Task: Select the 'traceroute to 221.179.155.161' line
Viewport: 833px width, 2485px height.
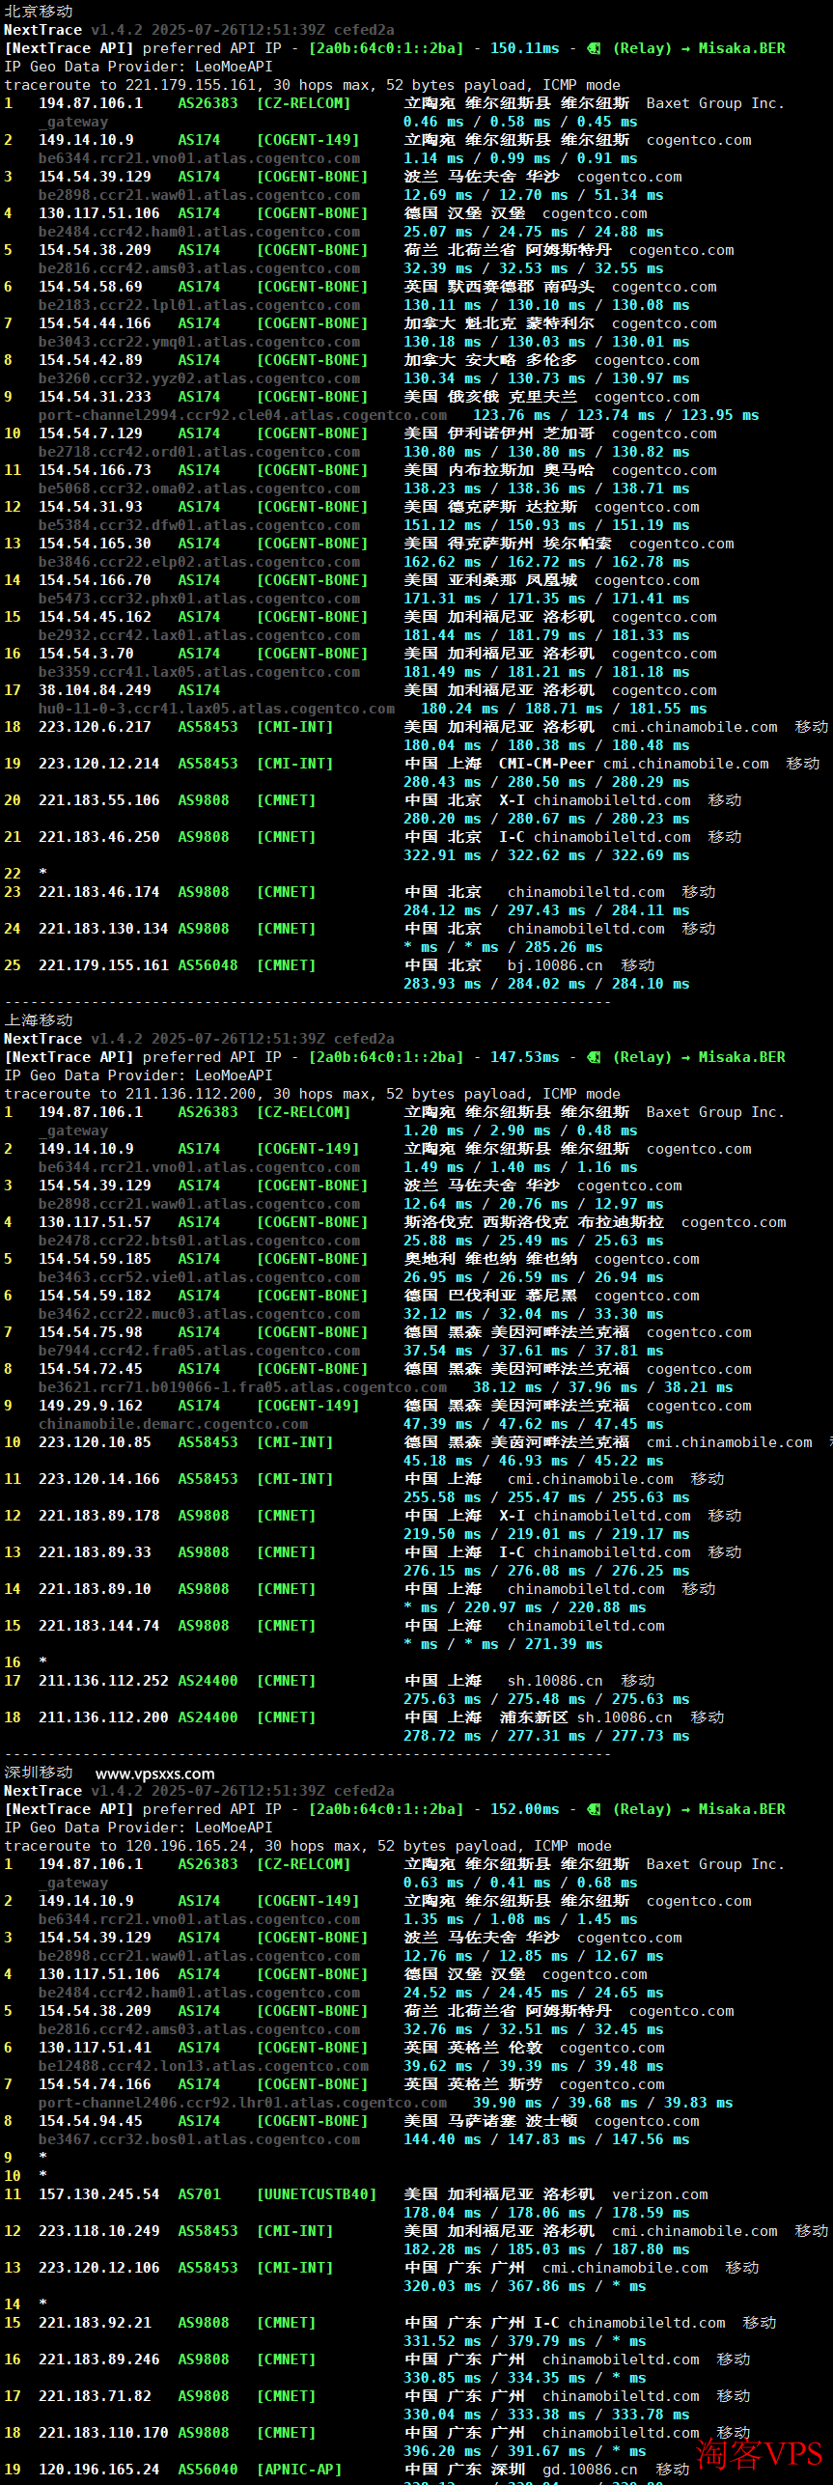Action: click(x=312, y=85)
